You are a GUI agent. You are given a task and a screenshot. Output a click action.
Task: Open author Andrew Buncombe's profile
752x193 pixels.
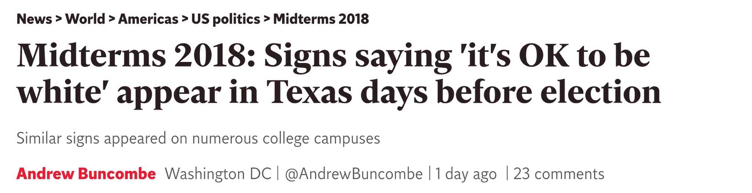pyautogui.click(x=86, y=174)
